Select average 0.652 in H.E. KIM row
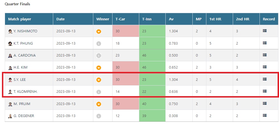The width and height of the screenshot is (279, 124). coord(173,67)
